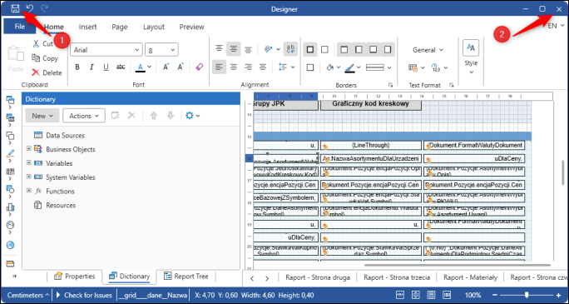Undo the last action

pyautogui.click(x=30, y=8)
